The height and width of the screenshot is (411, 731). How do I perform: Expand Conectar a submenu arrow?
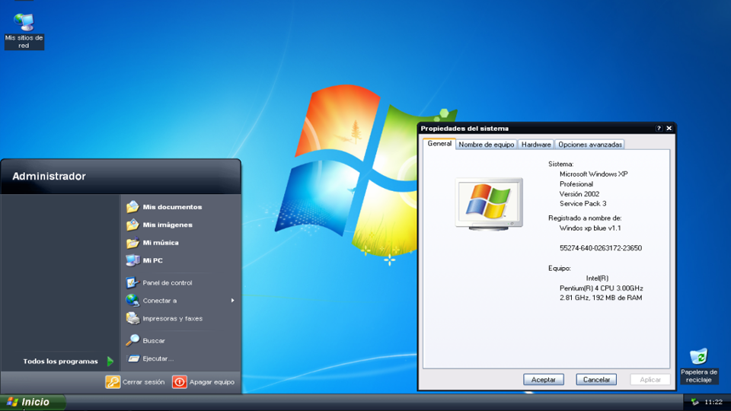[x=232, y=301]
